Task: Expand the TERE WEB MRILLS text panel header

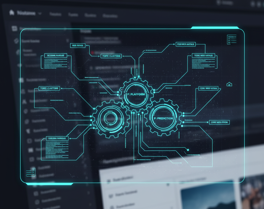Action: [203, 55]
